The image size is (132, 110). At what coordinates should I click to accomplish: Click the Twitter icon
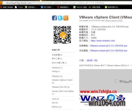(60, 18)
